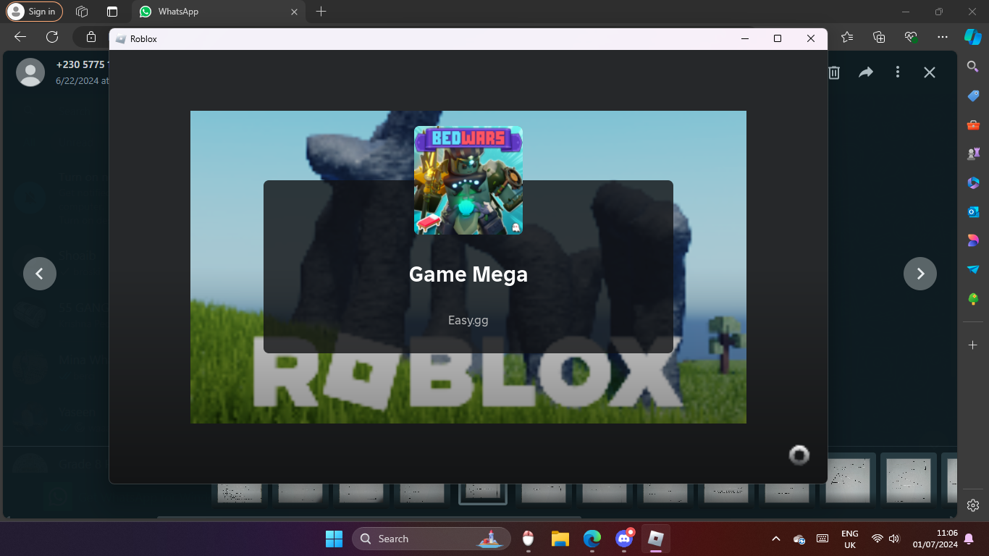Click the OneDrive tray icon
989x556 pixels.
799,539
